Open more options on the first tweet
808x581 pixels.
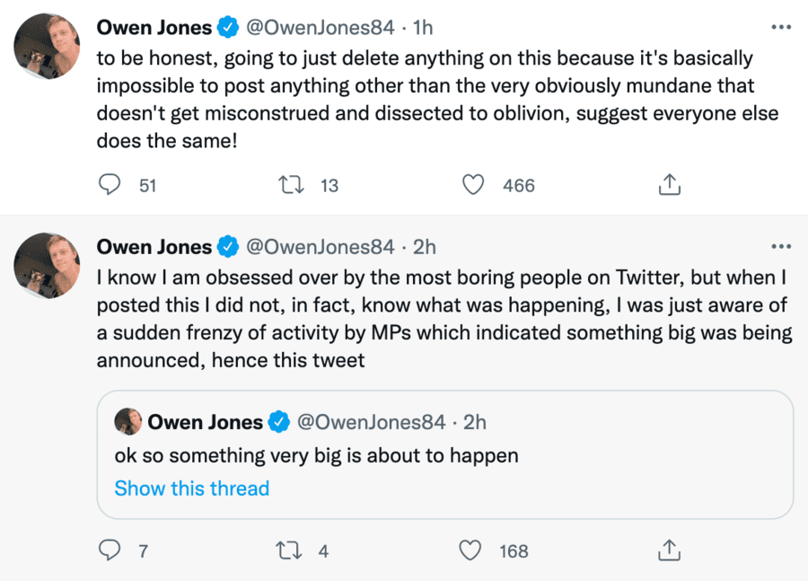tap(781, 27)
